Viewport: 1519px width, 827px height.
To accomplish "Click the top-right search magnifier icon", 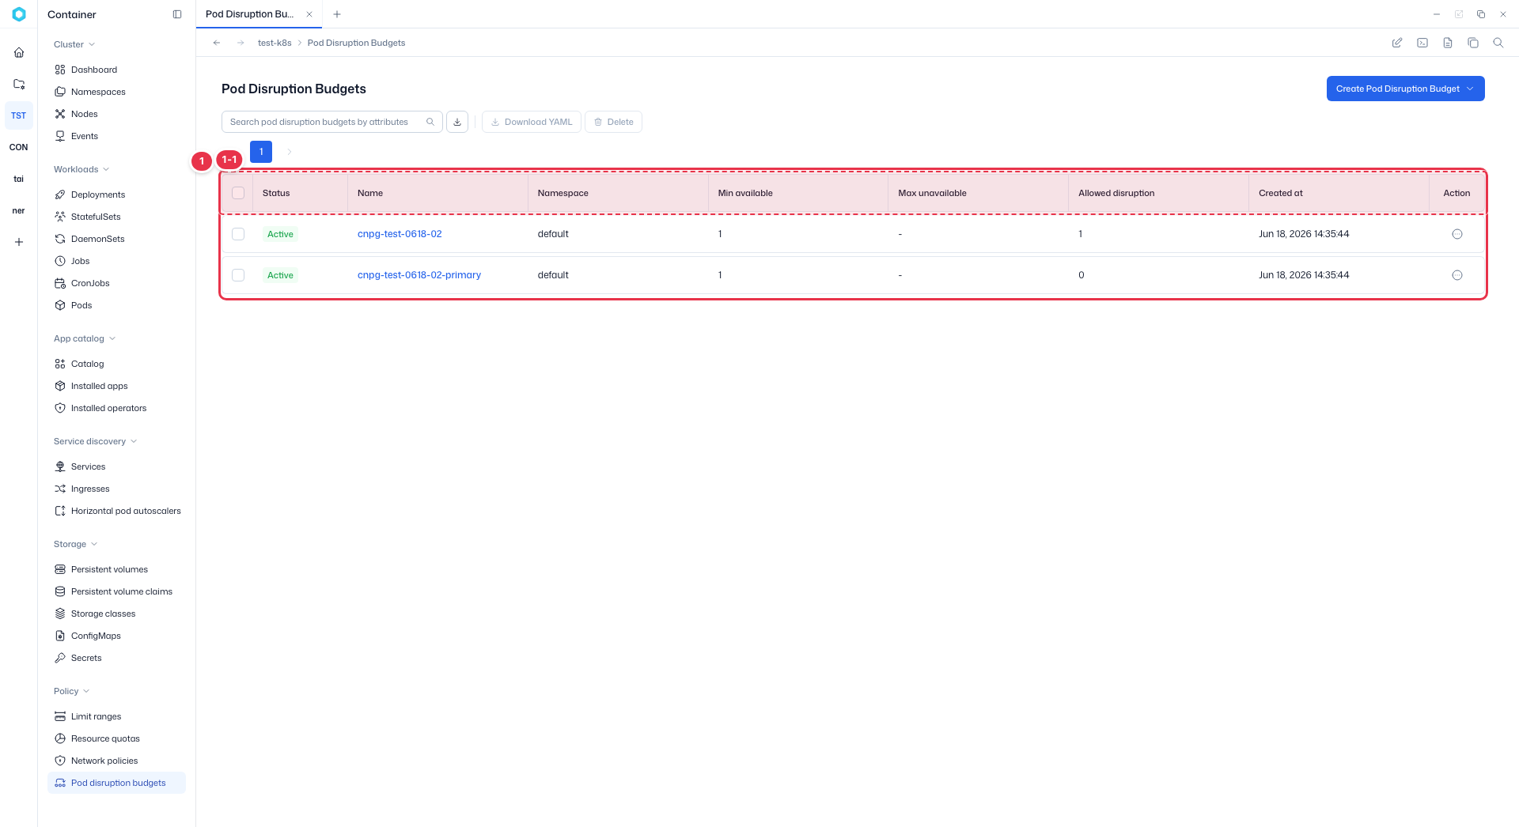I will (1498, 43).
